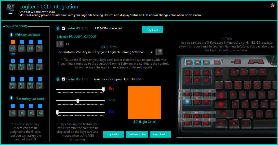Click the blue swatch above F3
Screen dimensions: 278x145
click(31, 42)
